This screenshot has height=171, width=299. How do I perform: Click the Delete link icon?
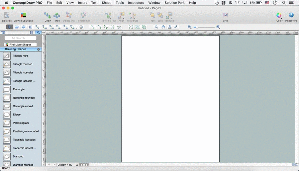coord(69,15)
